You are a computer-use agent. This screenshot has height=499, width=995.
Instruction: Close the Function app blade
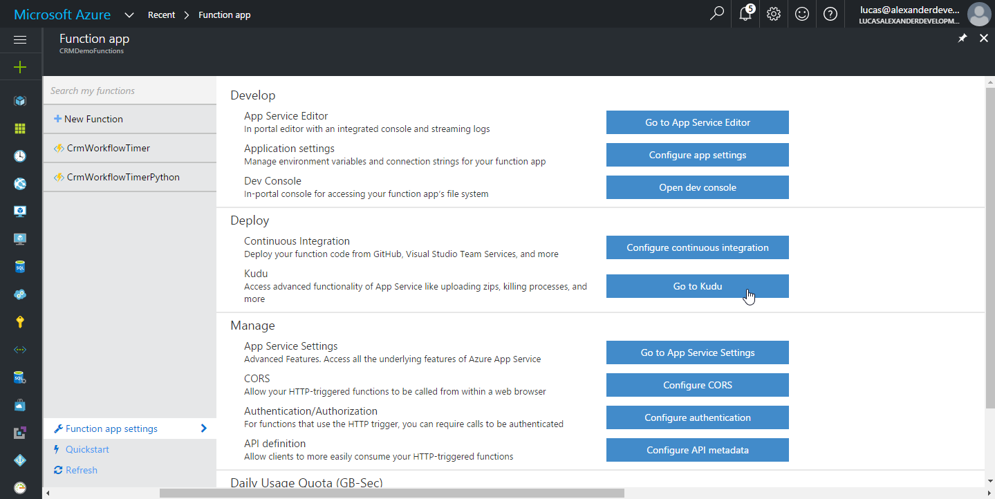pyautogui.click(x=984, y=39)
